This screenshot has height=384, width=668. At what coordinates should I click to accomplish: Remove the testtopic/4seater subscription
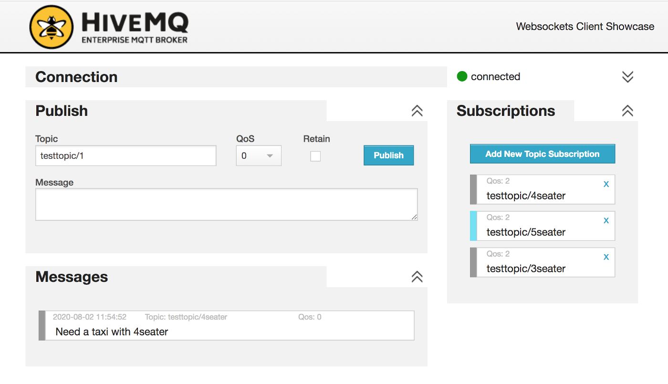(606, 184)
